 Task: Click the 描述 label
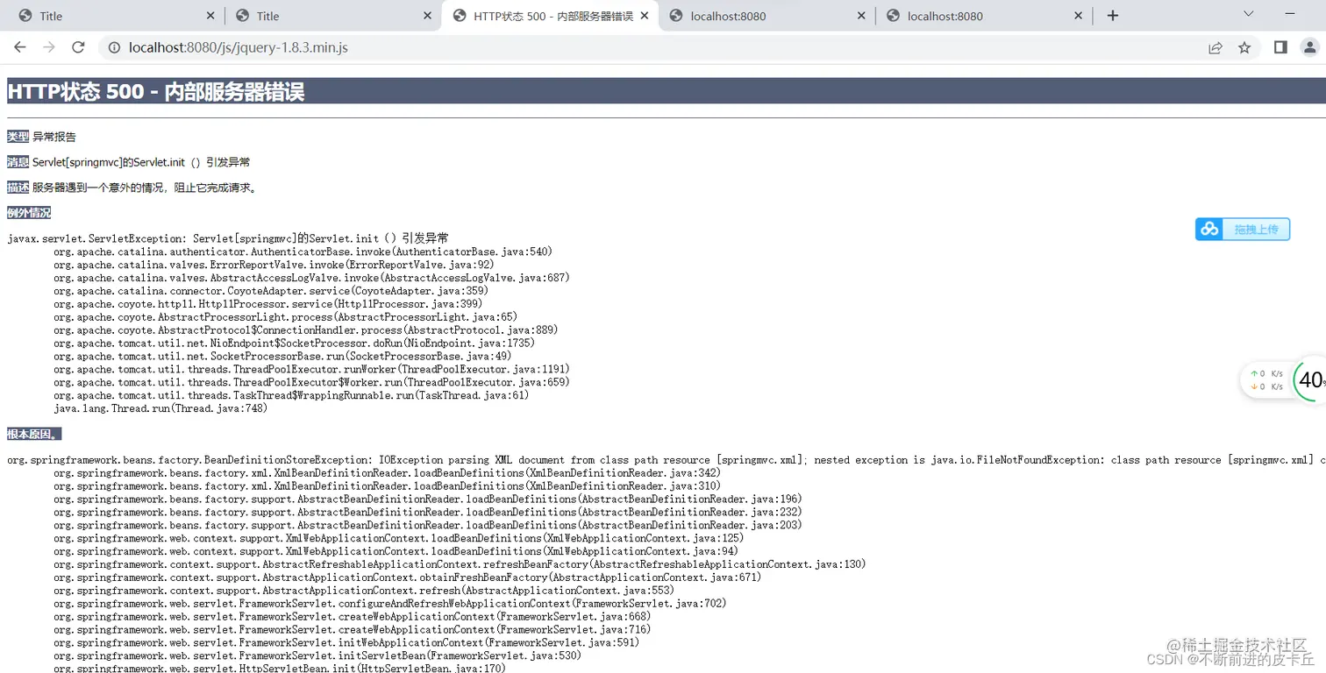click(18, 188)
